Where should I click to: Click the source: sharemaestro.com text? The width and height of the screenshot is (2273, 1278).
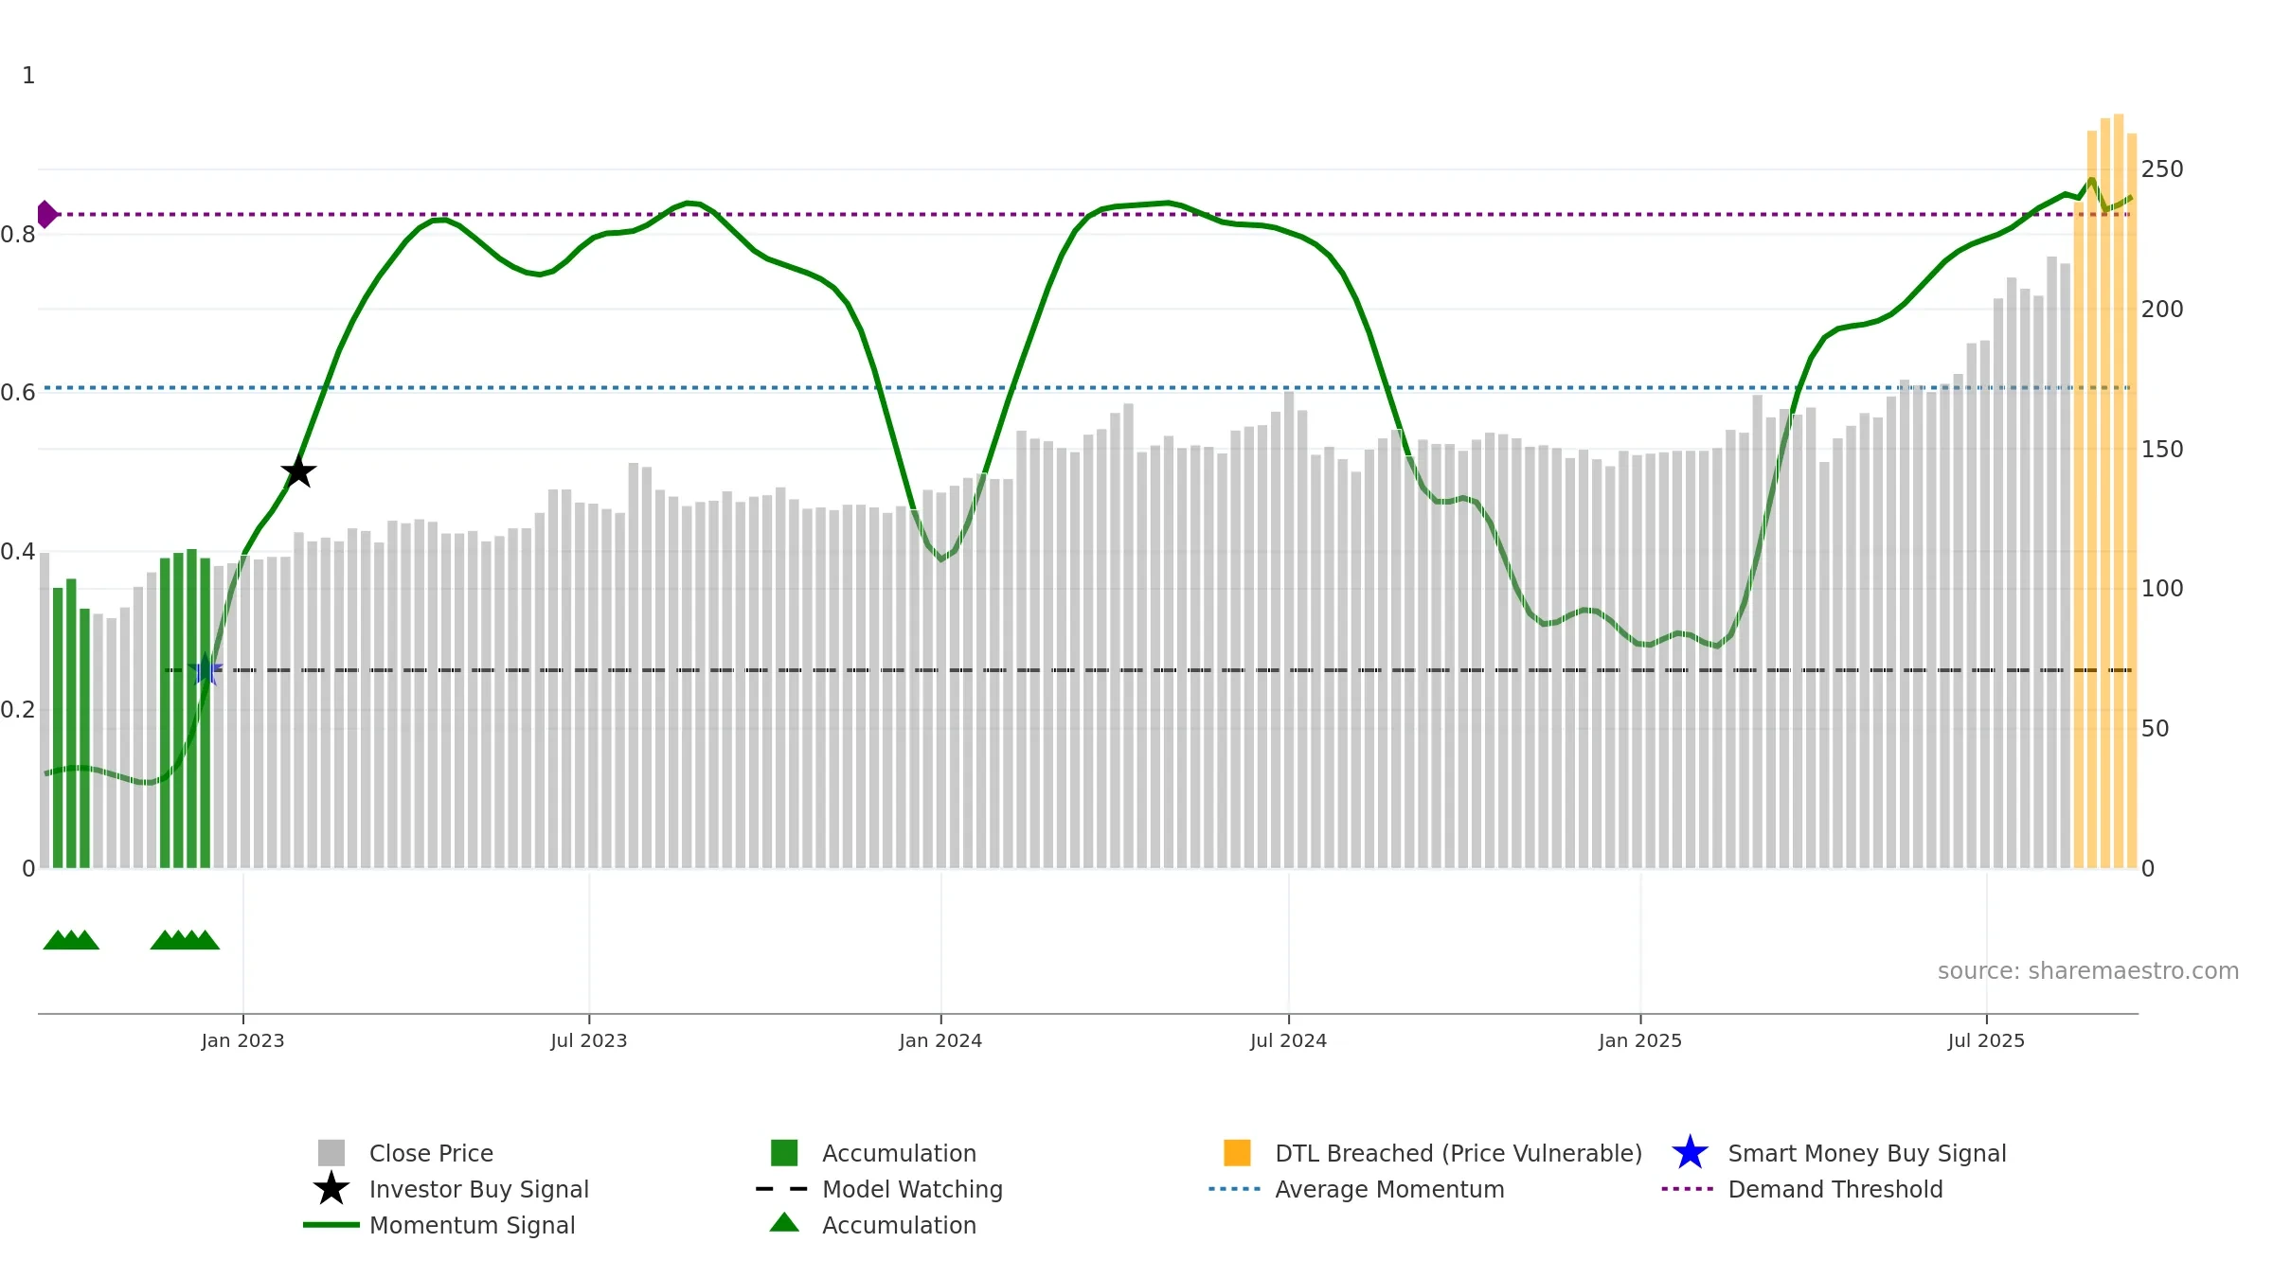click(x=2088, y=971)
